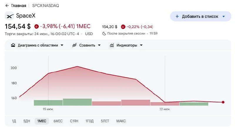Viewport: 235px width, 129px height.
Task: Open the Добавить в список dropdown caret
Action: pyautogui.click(x=224, y=16)
